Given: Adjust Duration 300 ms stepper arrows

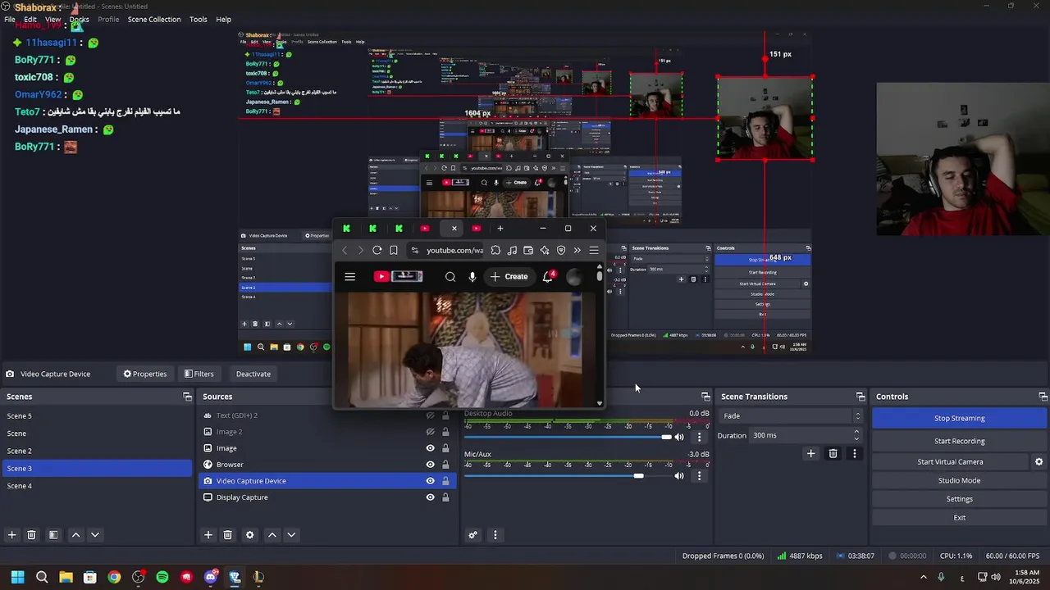Looking at the screenshot, I should pyautogui.click(x=856, y=435).
